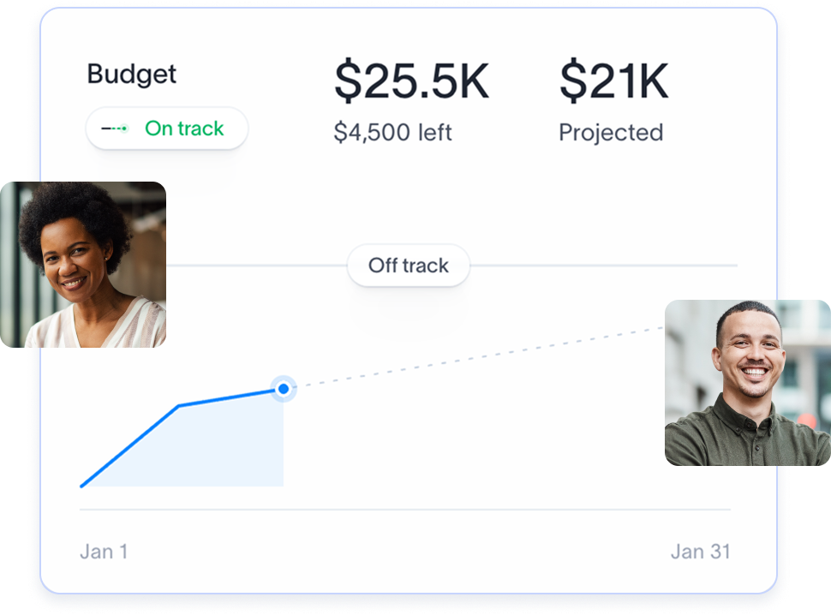Select the blue current-spend data point
The image size is (831, 615).
284,389
